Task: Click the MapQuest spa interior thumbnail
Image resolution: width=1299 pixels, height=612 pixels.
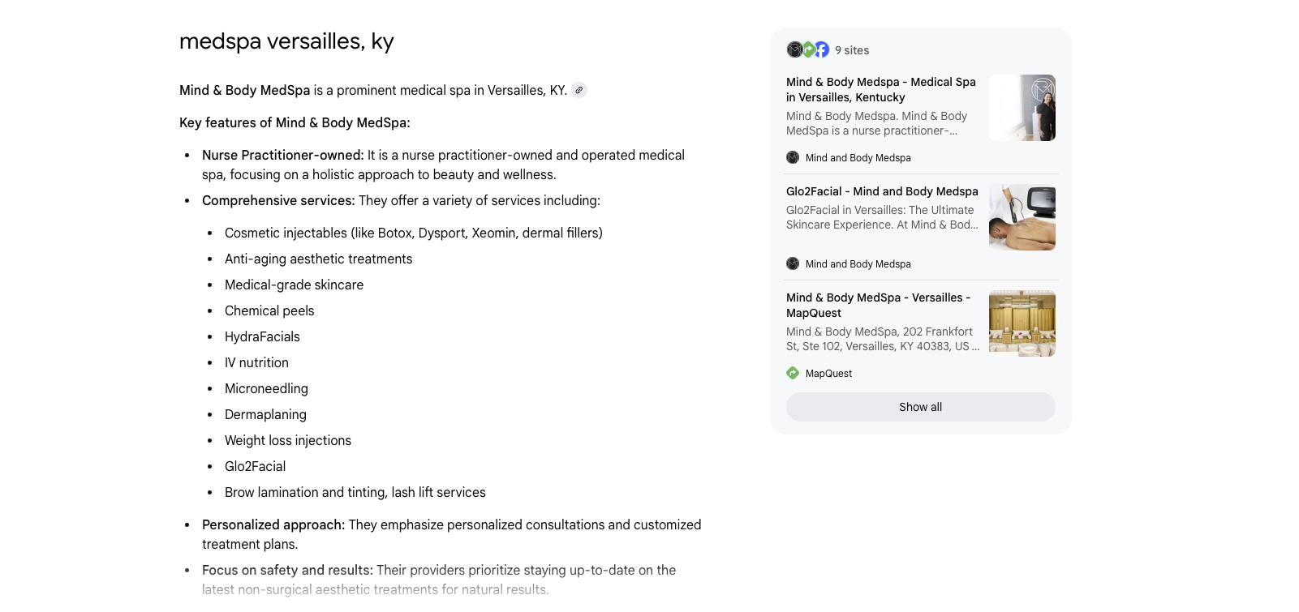Action: coord(1022,323)
